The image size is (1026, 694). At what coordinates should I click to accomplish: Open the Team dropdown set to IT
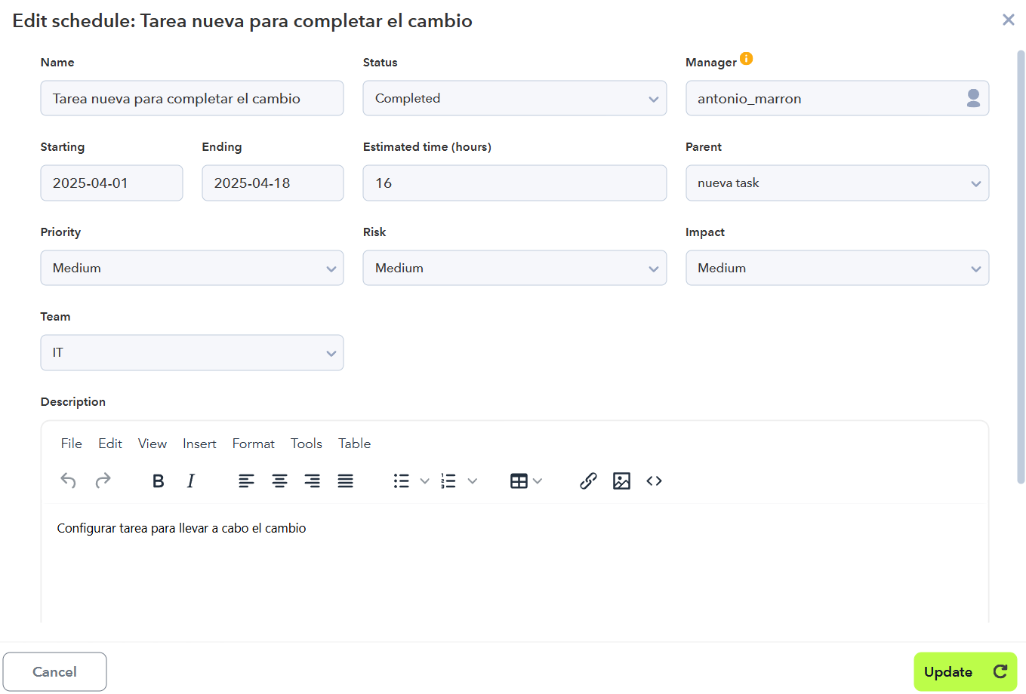tap(192, 353)
